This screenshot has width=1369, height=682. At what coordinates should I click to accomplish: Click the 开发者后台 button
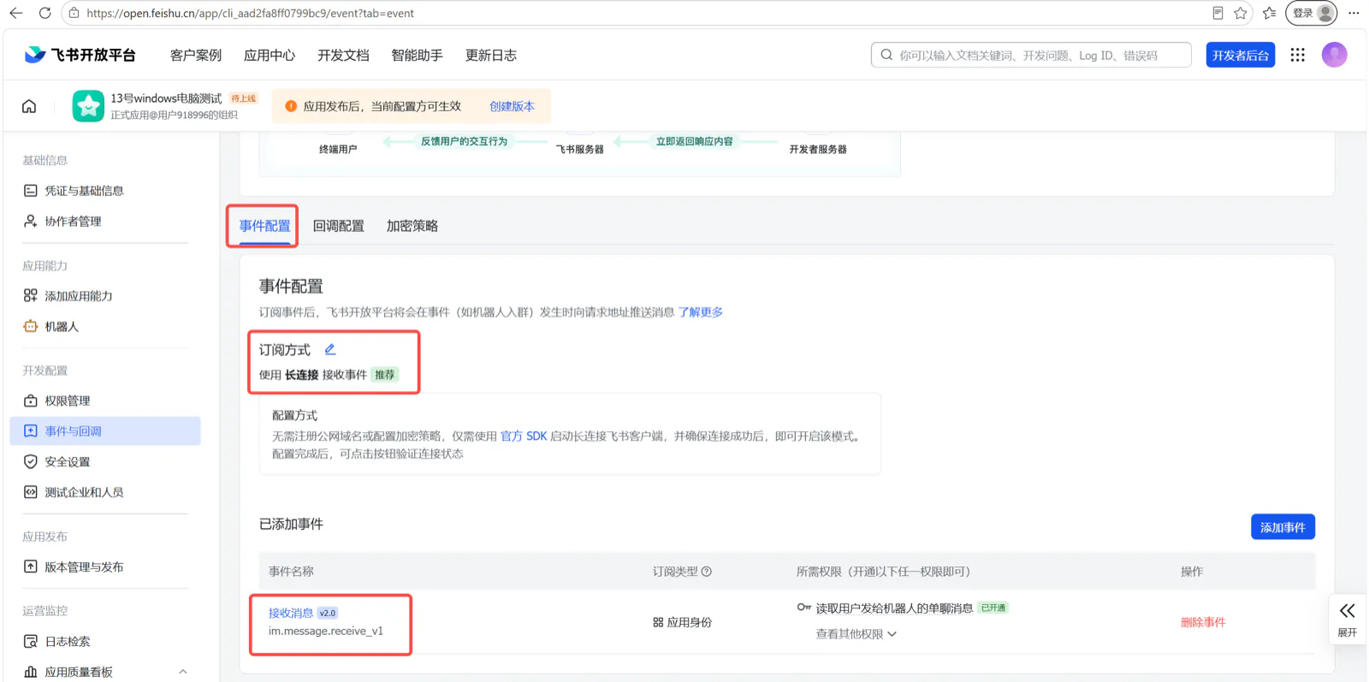pyautogui.click(x=1241, y=55)
